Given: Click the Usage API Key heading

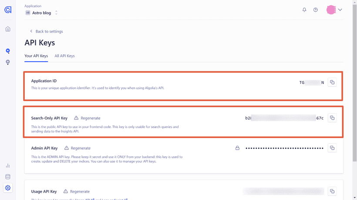Looking at the screenshot, I should pyautogui.click(x=44, y=191).
